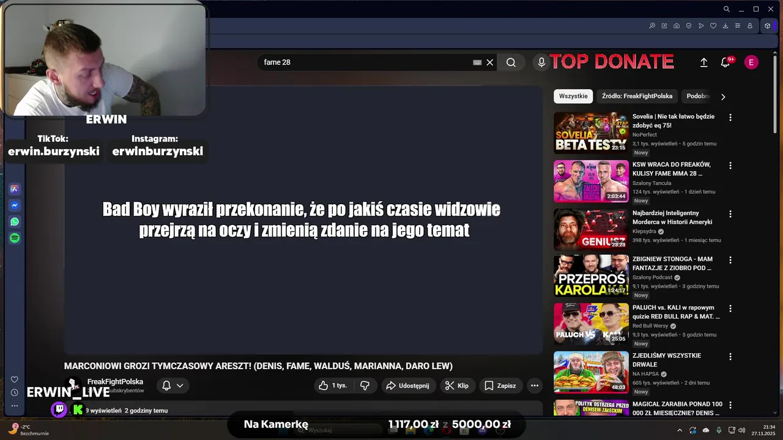Open sidebar three-dots more menu
The height and width of the screenshot is (440, 783).
15,405
